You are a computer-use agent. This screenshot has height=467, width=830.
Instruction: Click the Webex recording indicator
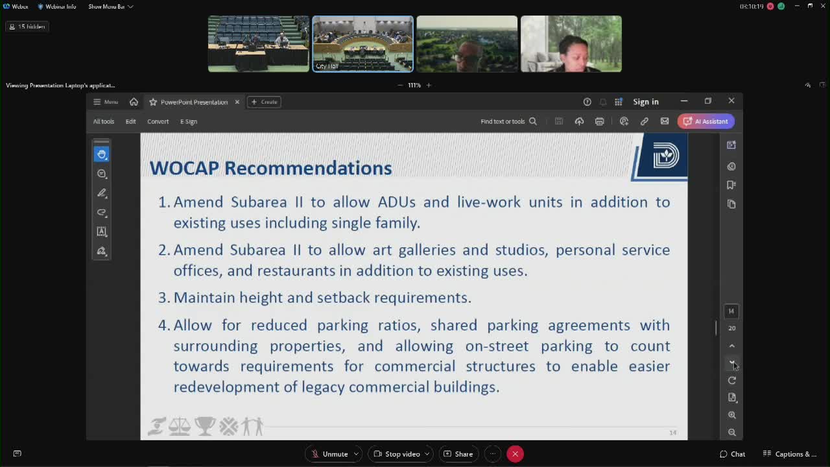tap(770, 6)
